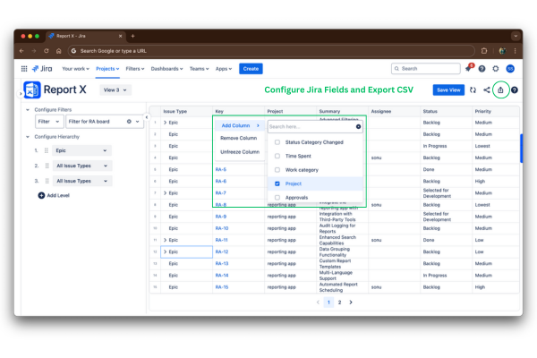
Task: Collapse the left configuration panel arrow
Action: click(147, 117)
